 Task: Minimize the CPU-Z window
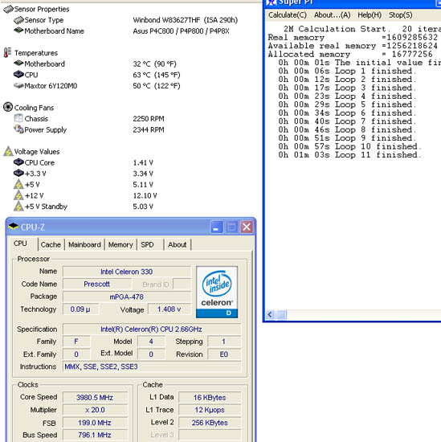click(216, 227)
